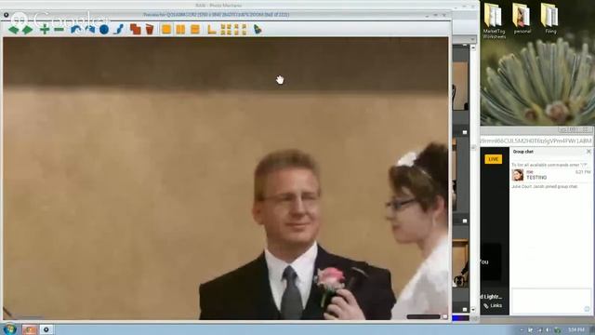Toggle the tag checkbox on bottom thumbnail
Viewport: 595px width, 335px height.
click(x=465, y=310)
